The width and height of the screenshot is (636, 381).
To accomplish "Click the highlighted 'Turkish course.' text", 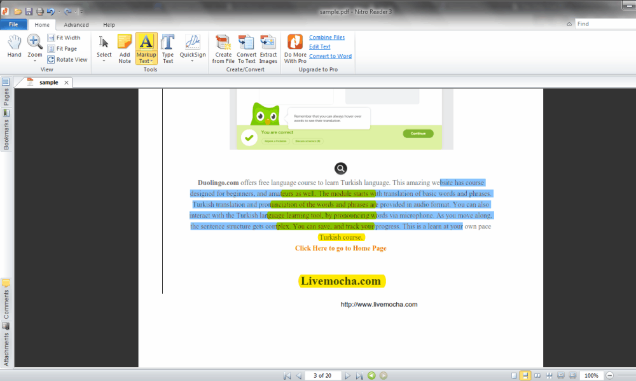I will [341, 237].
